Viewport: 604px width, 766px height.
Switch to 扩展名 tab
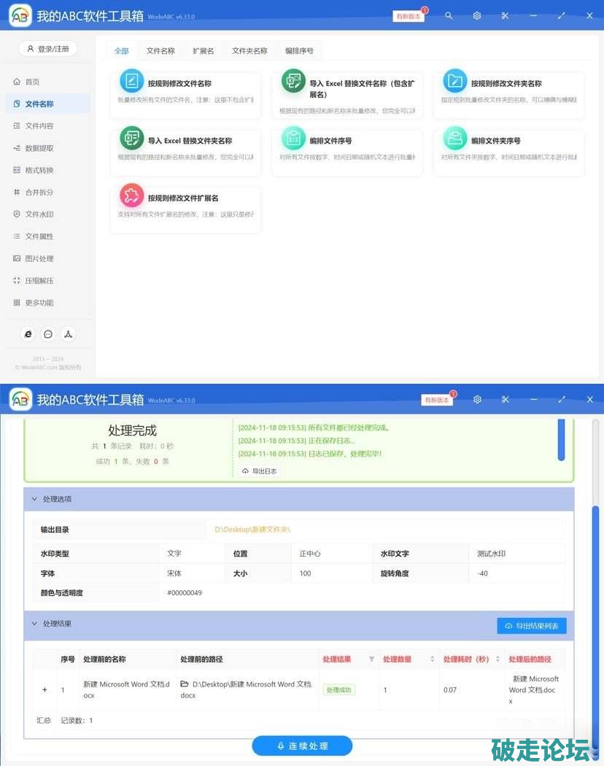(x=204, y=51)
